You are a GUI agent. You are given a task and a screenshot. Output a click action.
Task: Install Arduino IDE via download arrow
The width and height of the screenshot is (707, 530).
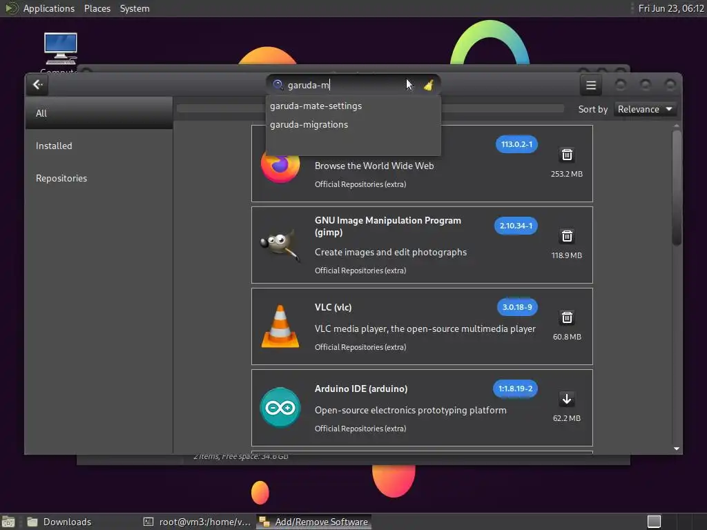tap(567, 399)
